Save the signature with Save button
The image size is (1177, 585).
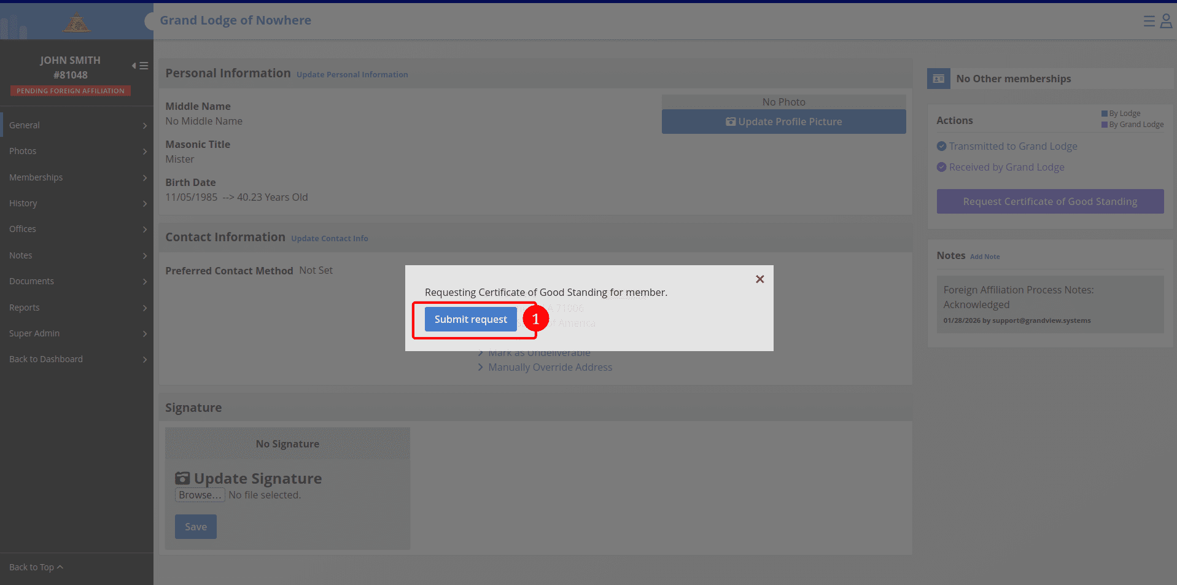point(196,527)
